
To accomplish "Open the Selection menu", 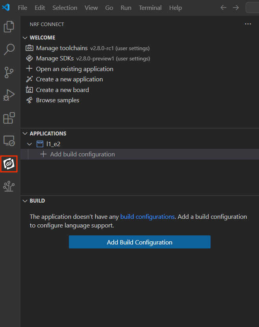I will 65,8.
